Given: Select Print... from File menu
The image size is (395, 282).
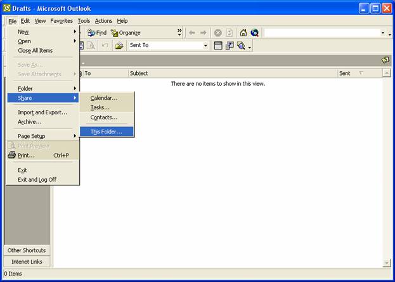Looking at the screenshot, I should (43, 156).
